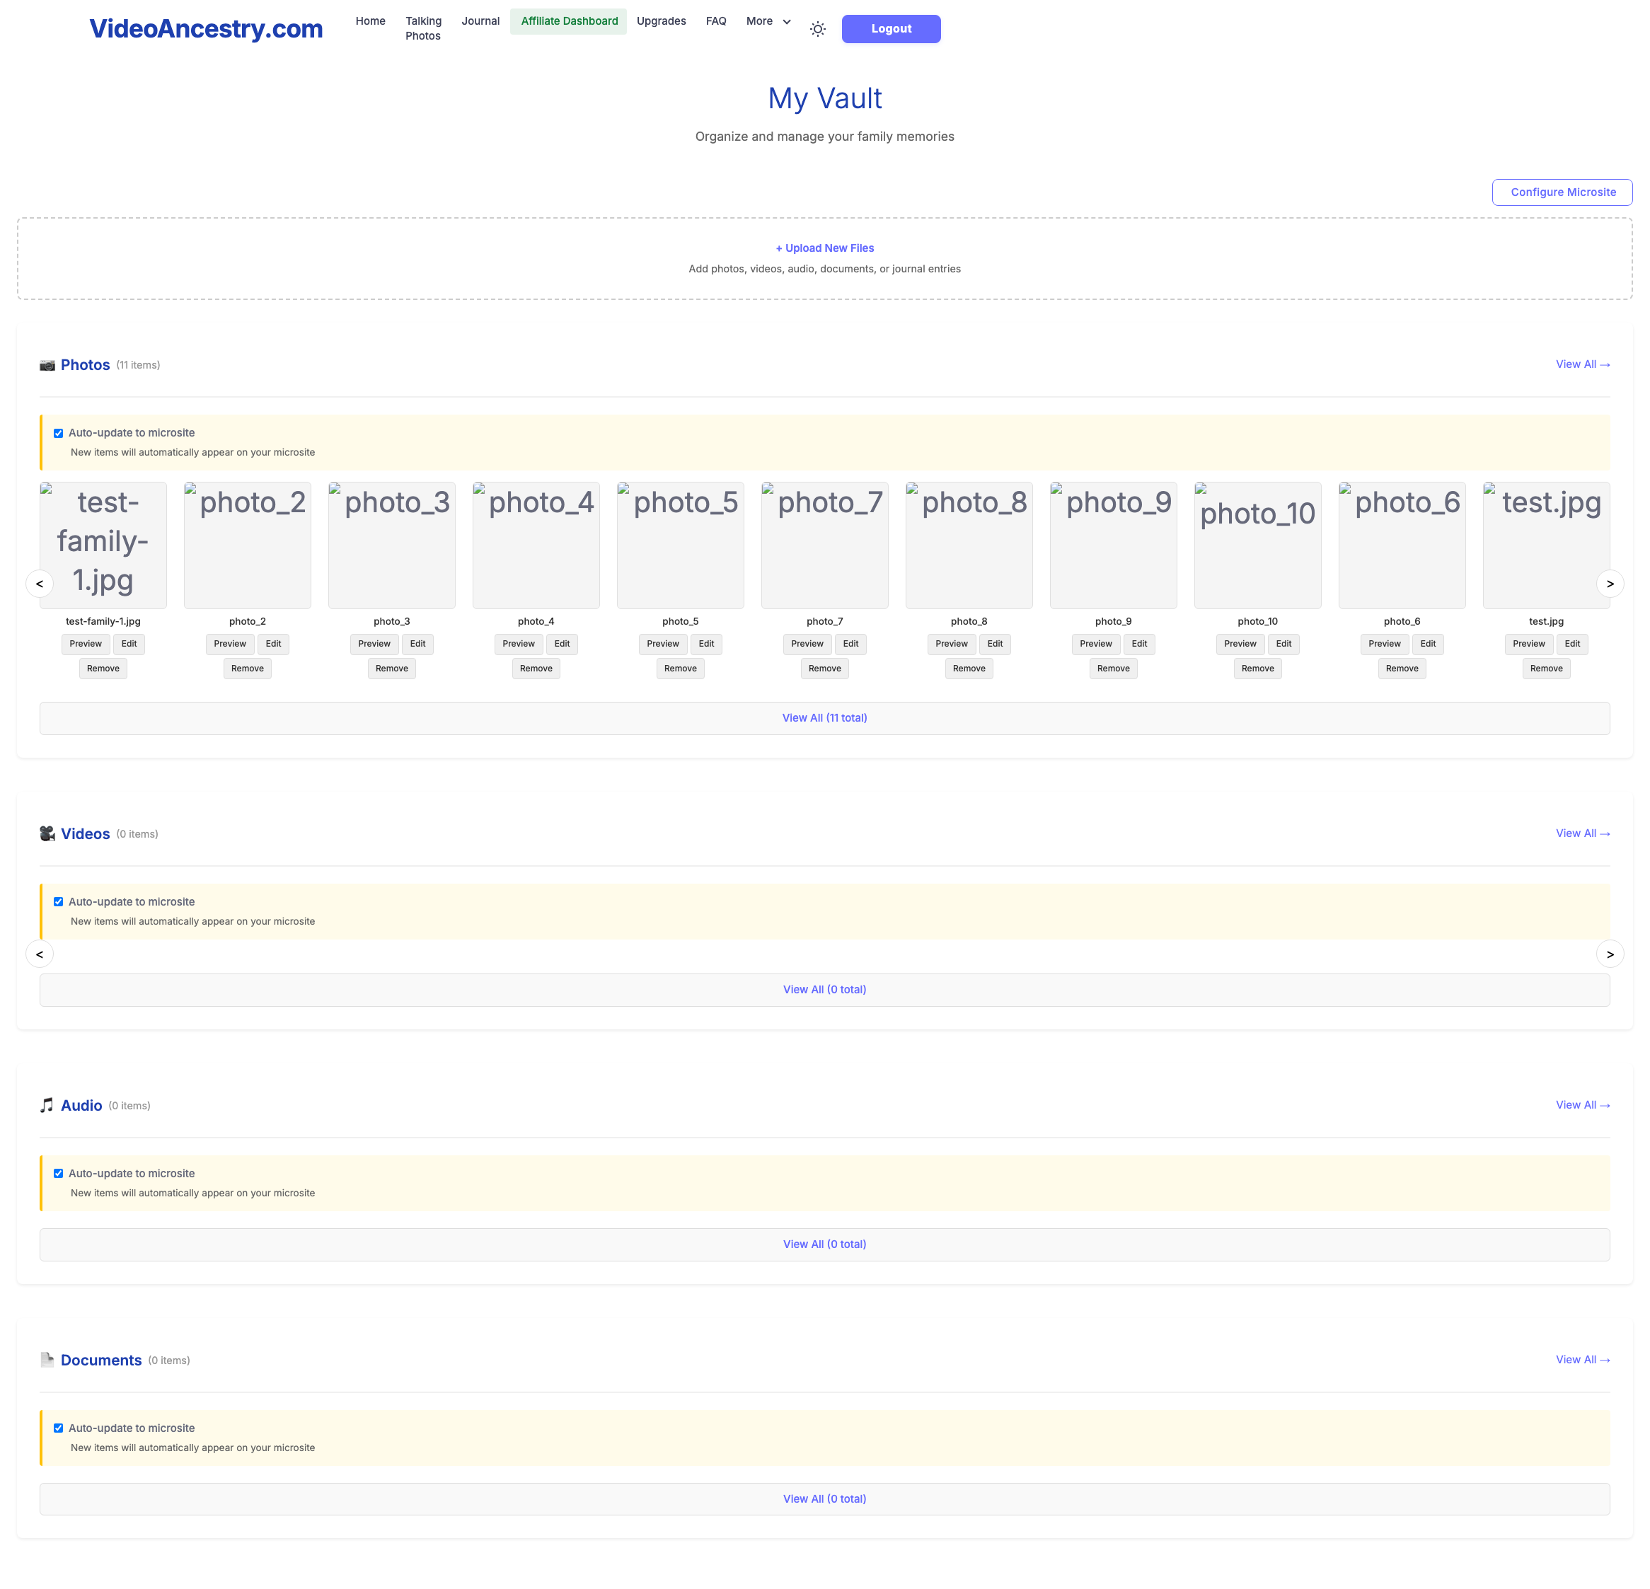The width and height of the screenshot is (1650, 1589).
Task: Uncheck Videos auto-update to microsite
Action: tap(58, 902)
